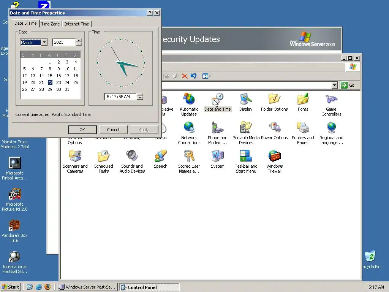Open the Date and Time icon in Control Panel

tap(218, 102)
